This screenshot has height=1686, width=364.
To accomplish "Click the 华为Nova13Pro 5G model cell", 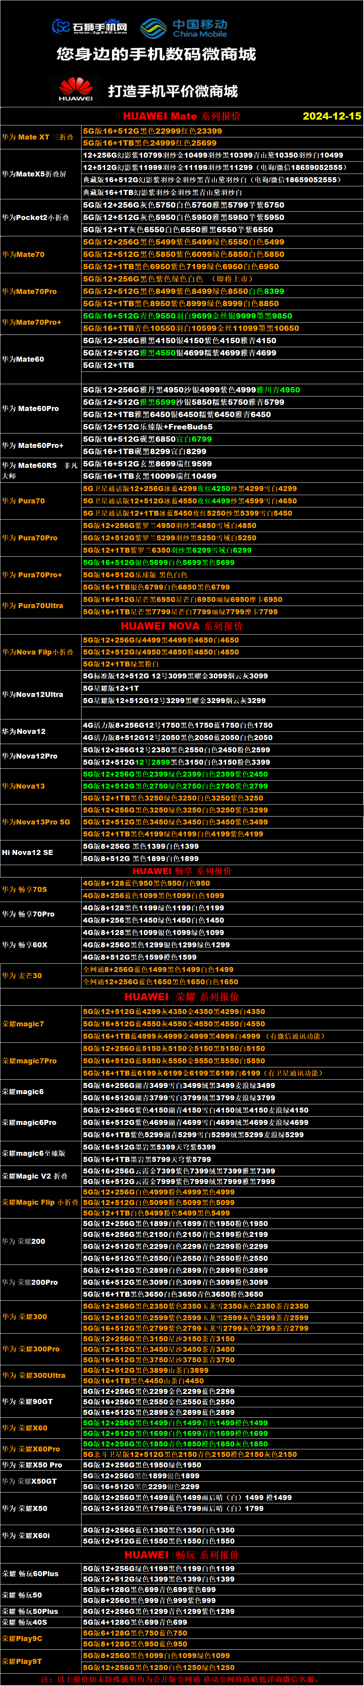I will tap(41, 822).
